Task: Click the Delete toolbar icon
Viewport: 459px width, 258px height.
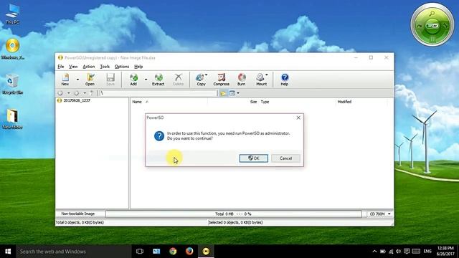Action: (x=178, y=80)
